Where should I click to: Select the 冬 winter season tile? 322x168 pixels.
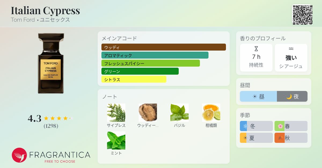click(256, 126)
